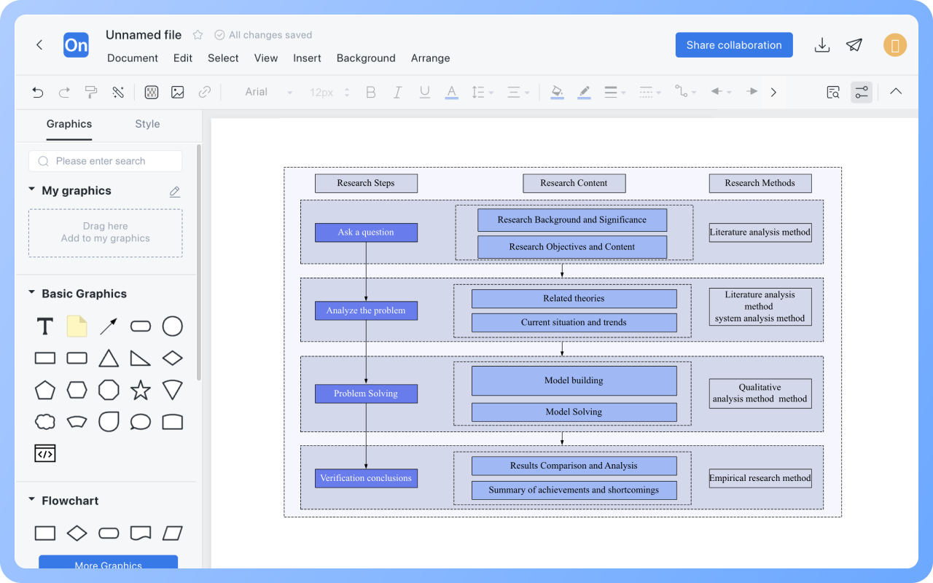Toggle italic text formatting
The image size is (933, 583).
coord(397,92)
